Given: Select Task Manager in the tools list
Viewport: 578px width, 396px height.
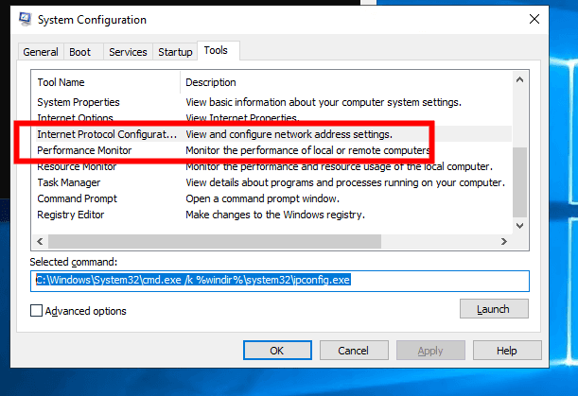Looking at the screenshot, I should pyautogui.click(x=69, y=182).
